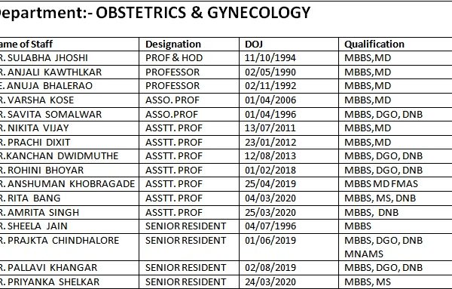The height and width of the screenshot is (289, 452).
Task: Select the OBSTETRICS & GYNECOLOGY department title
Action: (x=203, y=13)
